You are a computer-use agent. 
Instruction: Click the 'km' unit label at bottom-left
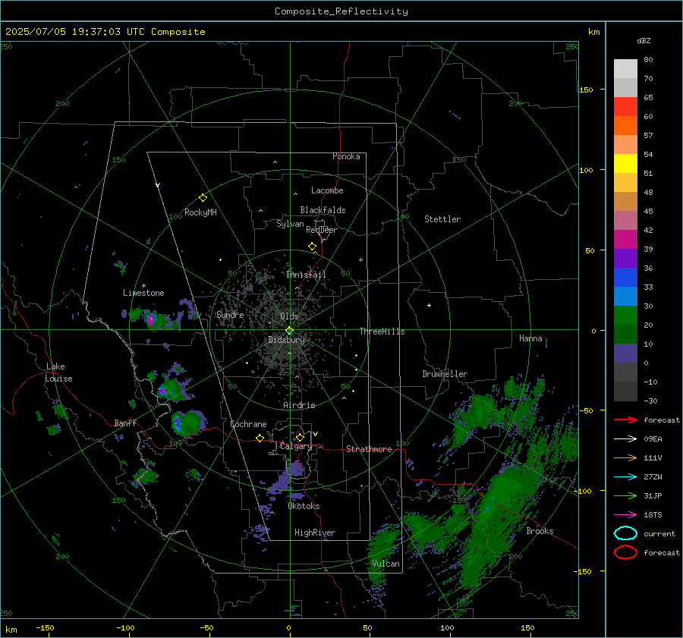click(x=11, y=630)
